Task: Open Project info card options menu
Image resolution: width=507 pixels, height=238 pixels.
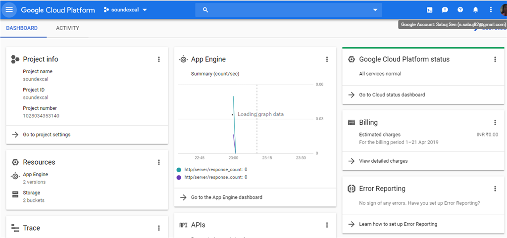Action: (159, 59)
